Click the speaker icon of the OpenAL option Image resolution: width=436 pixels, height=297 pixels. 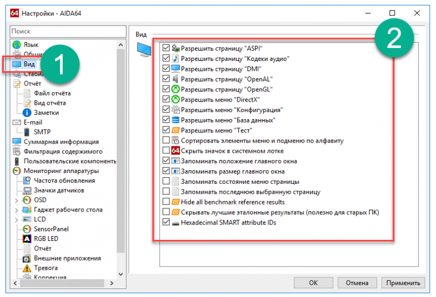[175, 79]
